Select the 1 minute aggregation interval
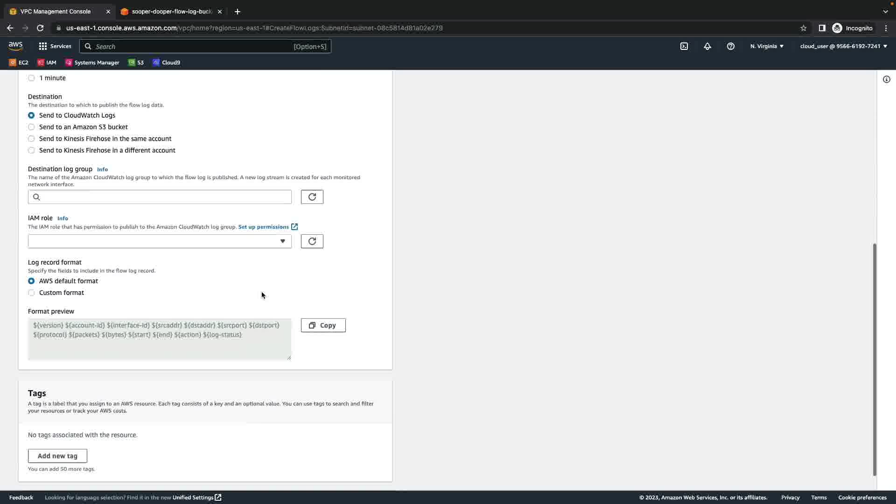This screenshot has width=896, height=504. coord(31,78)
